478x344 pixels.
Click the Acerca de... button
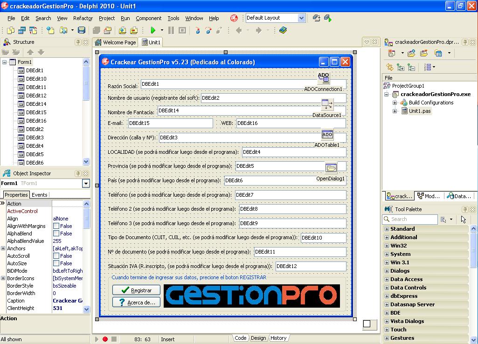pyautogui.click(x=136, y=302)
